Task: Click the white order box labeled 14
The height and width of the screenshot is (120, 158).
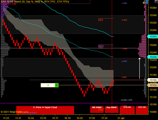Action: (x=48, y=85)
